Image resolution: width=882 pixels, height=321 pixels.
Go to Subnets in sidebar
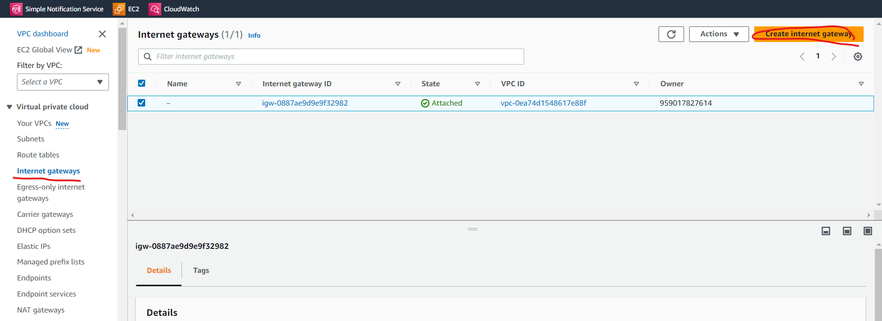(31, 139)
